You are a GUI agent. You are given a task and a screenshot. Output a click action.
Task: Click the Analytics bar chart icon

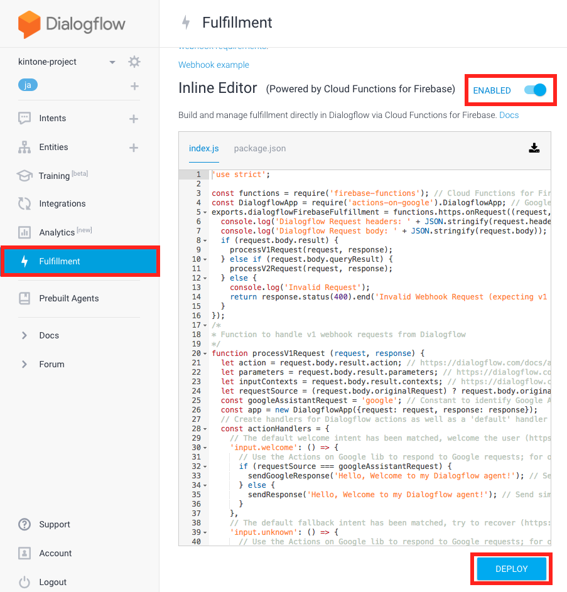[x=24, y=232]
